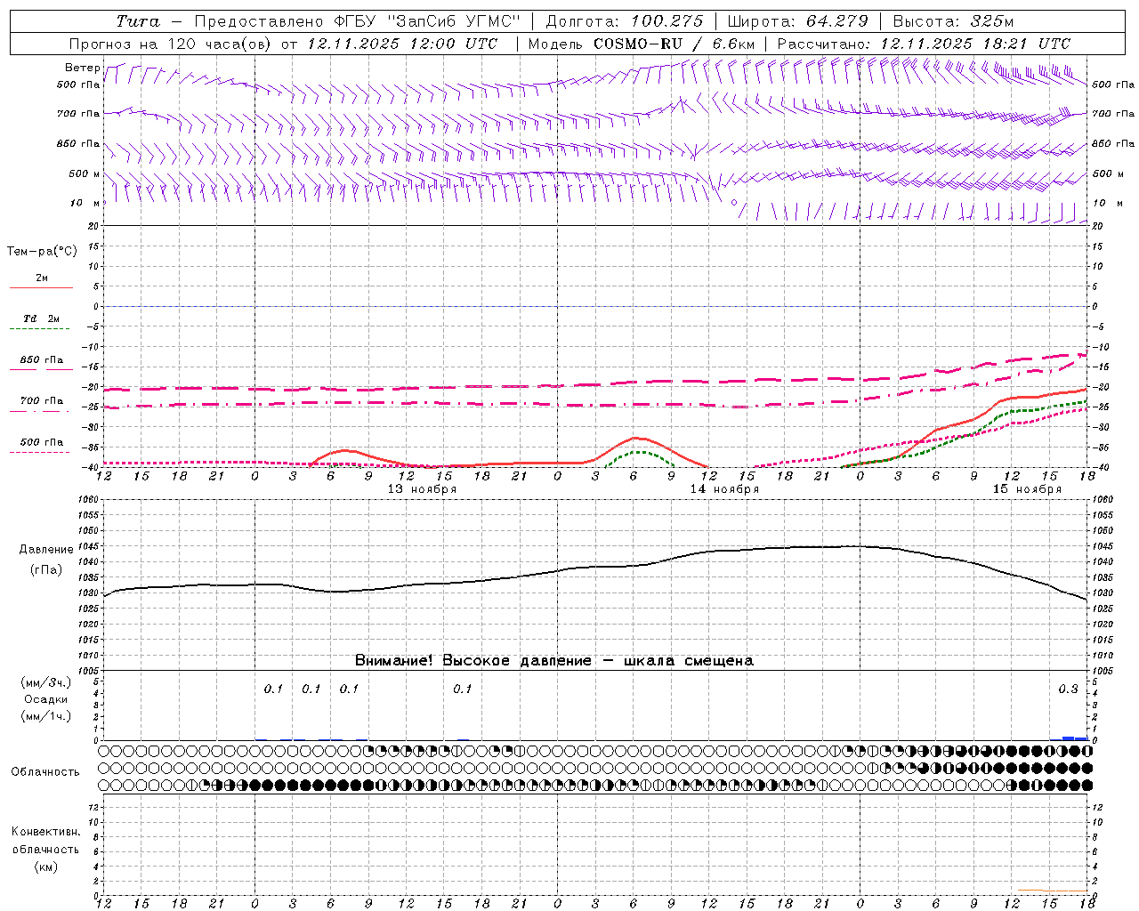Click "Предоставлено ФГБУ ЗапСиб УГМС" provider text

[357, 21]
